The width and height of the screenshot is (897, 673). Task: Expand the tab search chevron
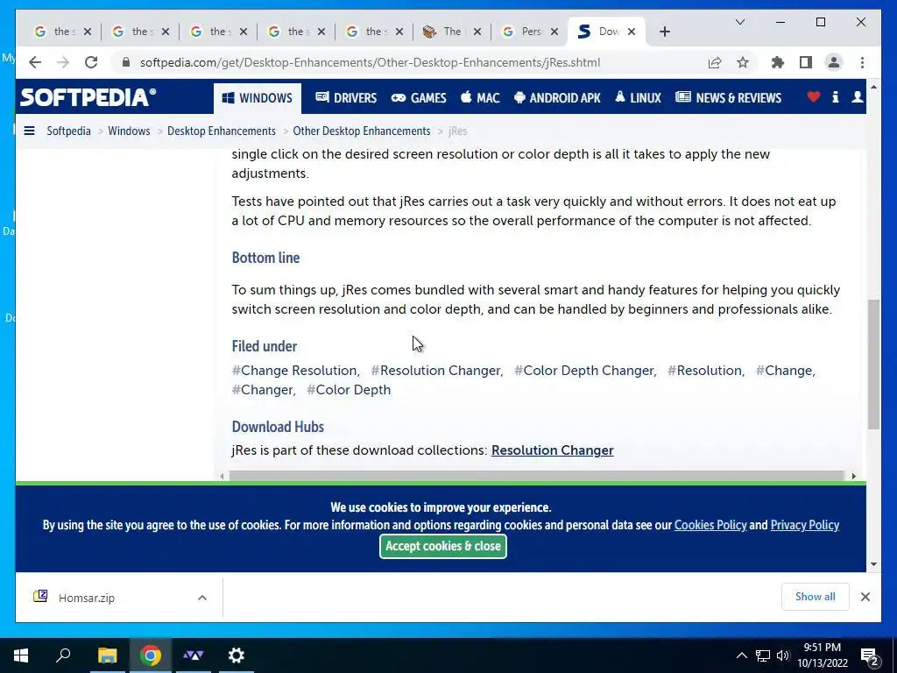point(739,22)
